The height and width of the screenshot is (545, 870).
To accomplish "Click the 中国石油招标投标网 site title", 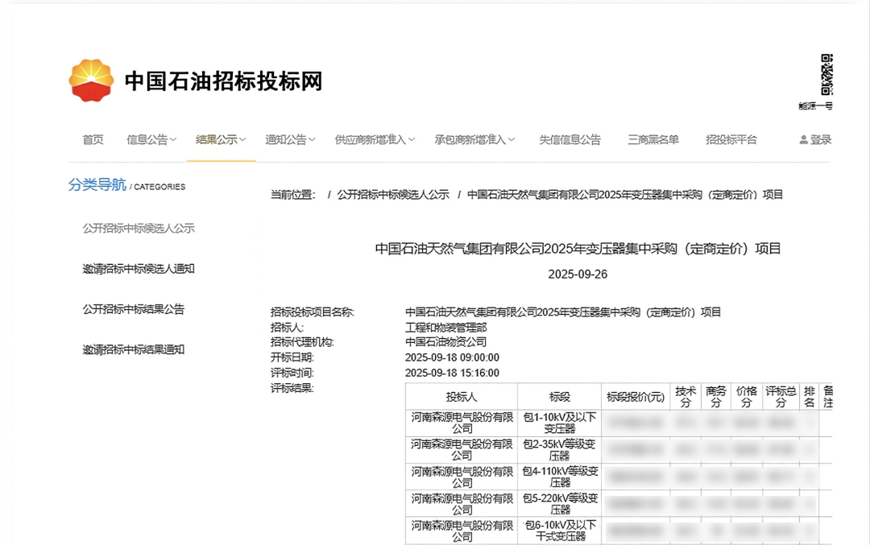I will tap(224, 81).
